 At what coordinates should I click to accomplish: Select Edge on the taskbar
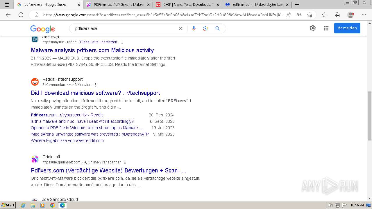point(62,205)
